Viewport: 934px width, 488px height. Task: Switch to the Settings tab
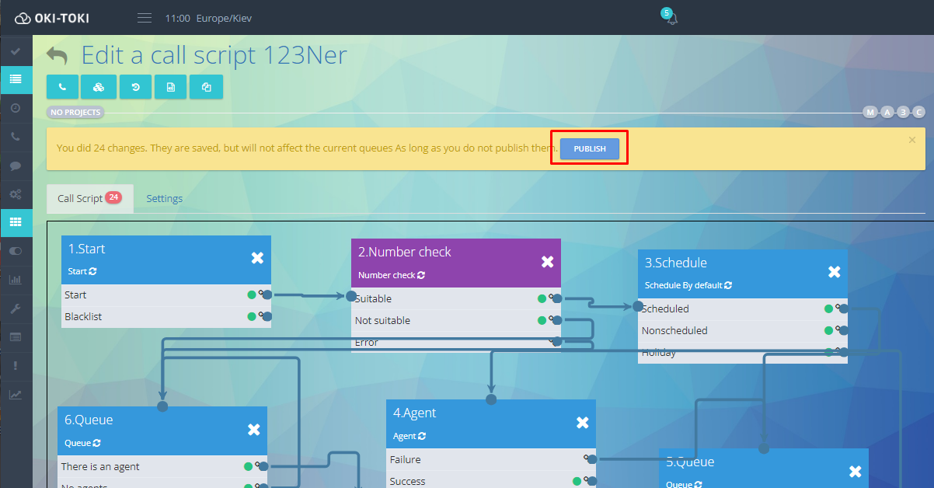point(165,198)
